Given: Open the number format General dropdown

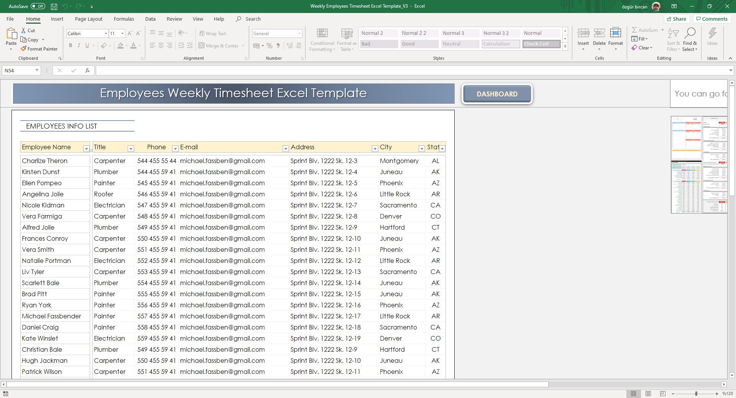Looking at the screenshot, I should 299,34.
